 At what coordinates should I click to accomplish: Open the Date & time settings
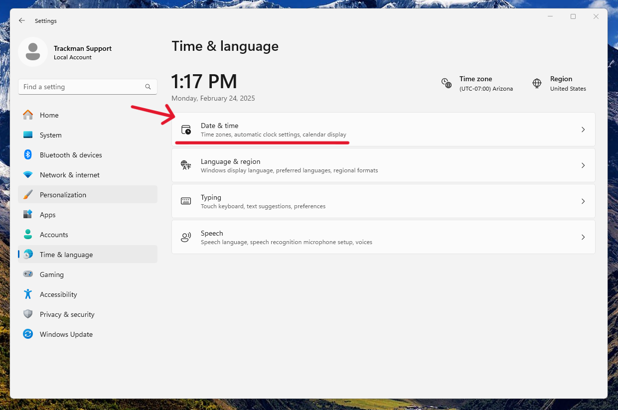click(383, 130)
